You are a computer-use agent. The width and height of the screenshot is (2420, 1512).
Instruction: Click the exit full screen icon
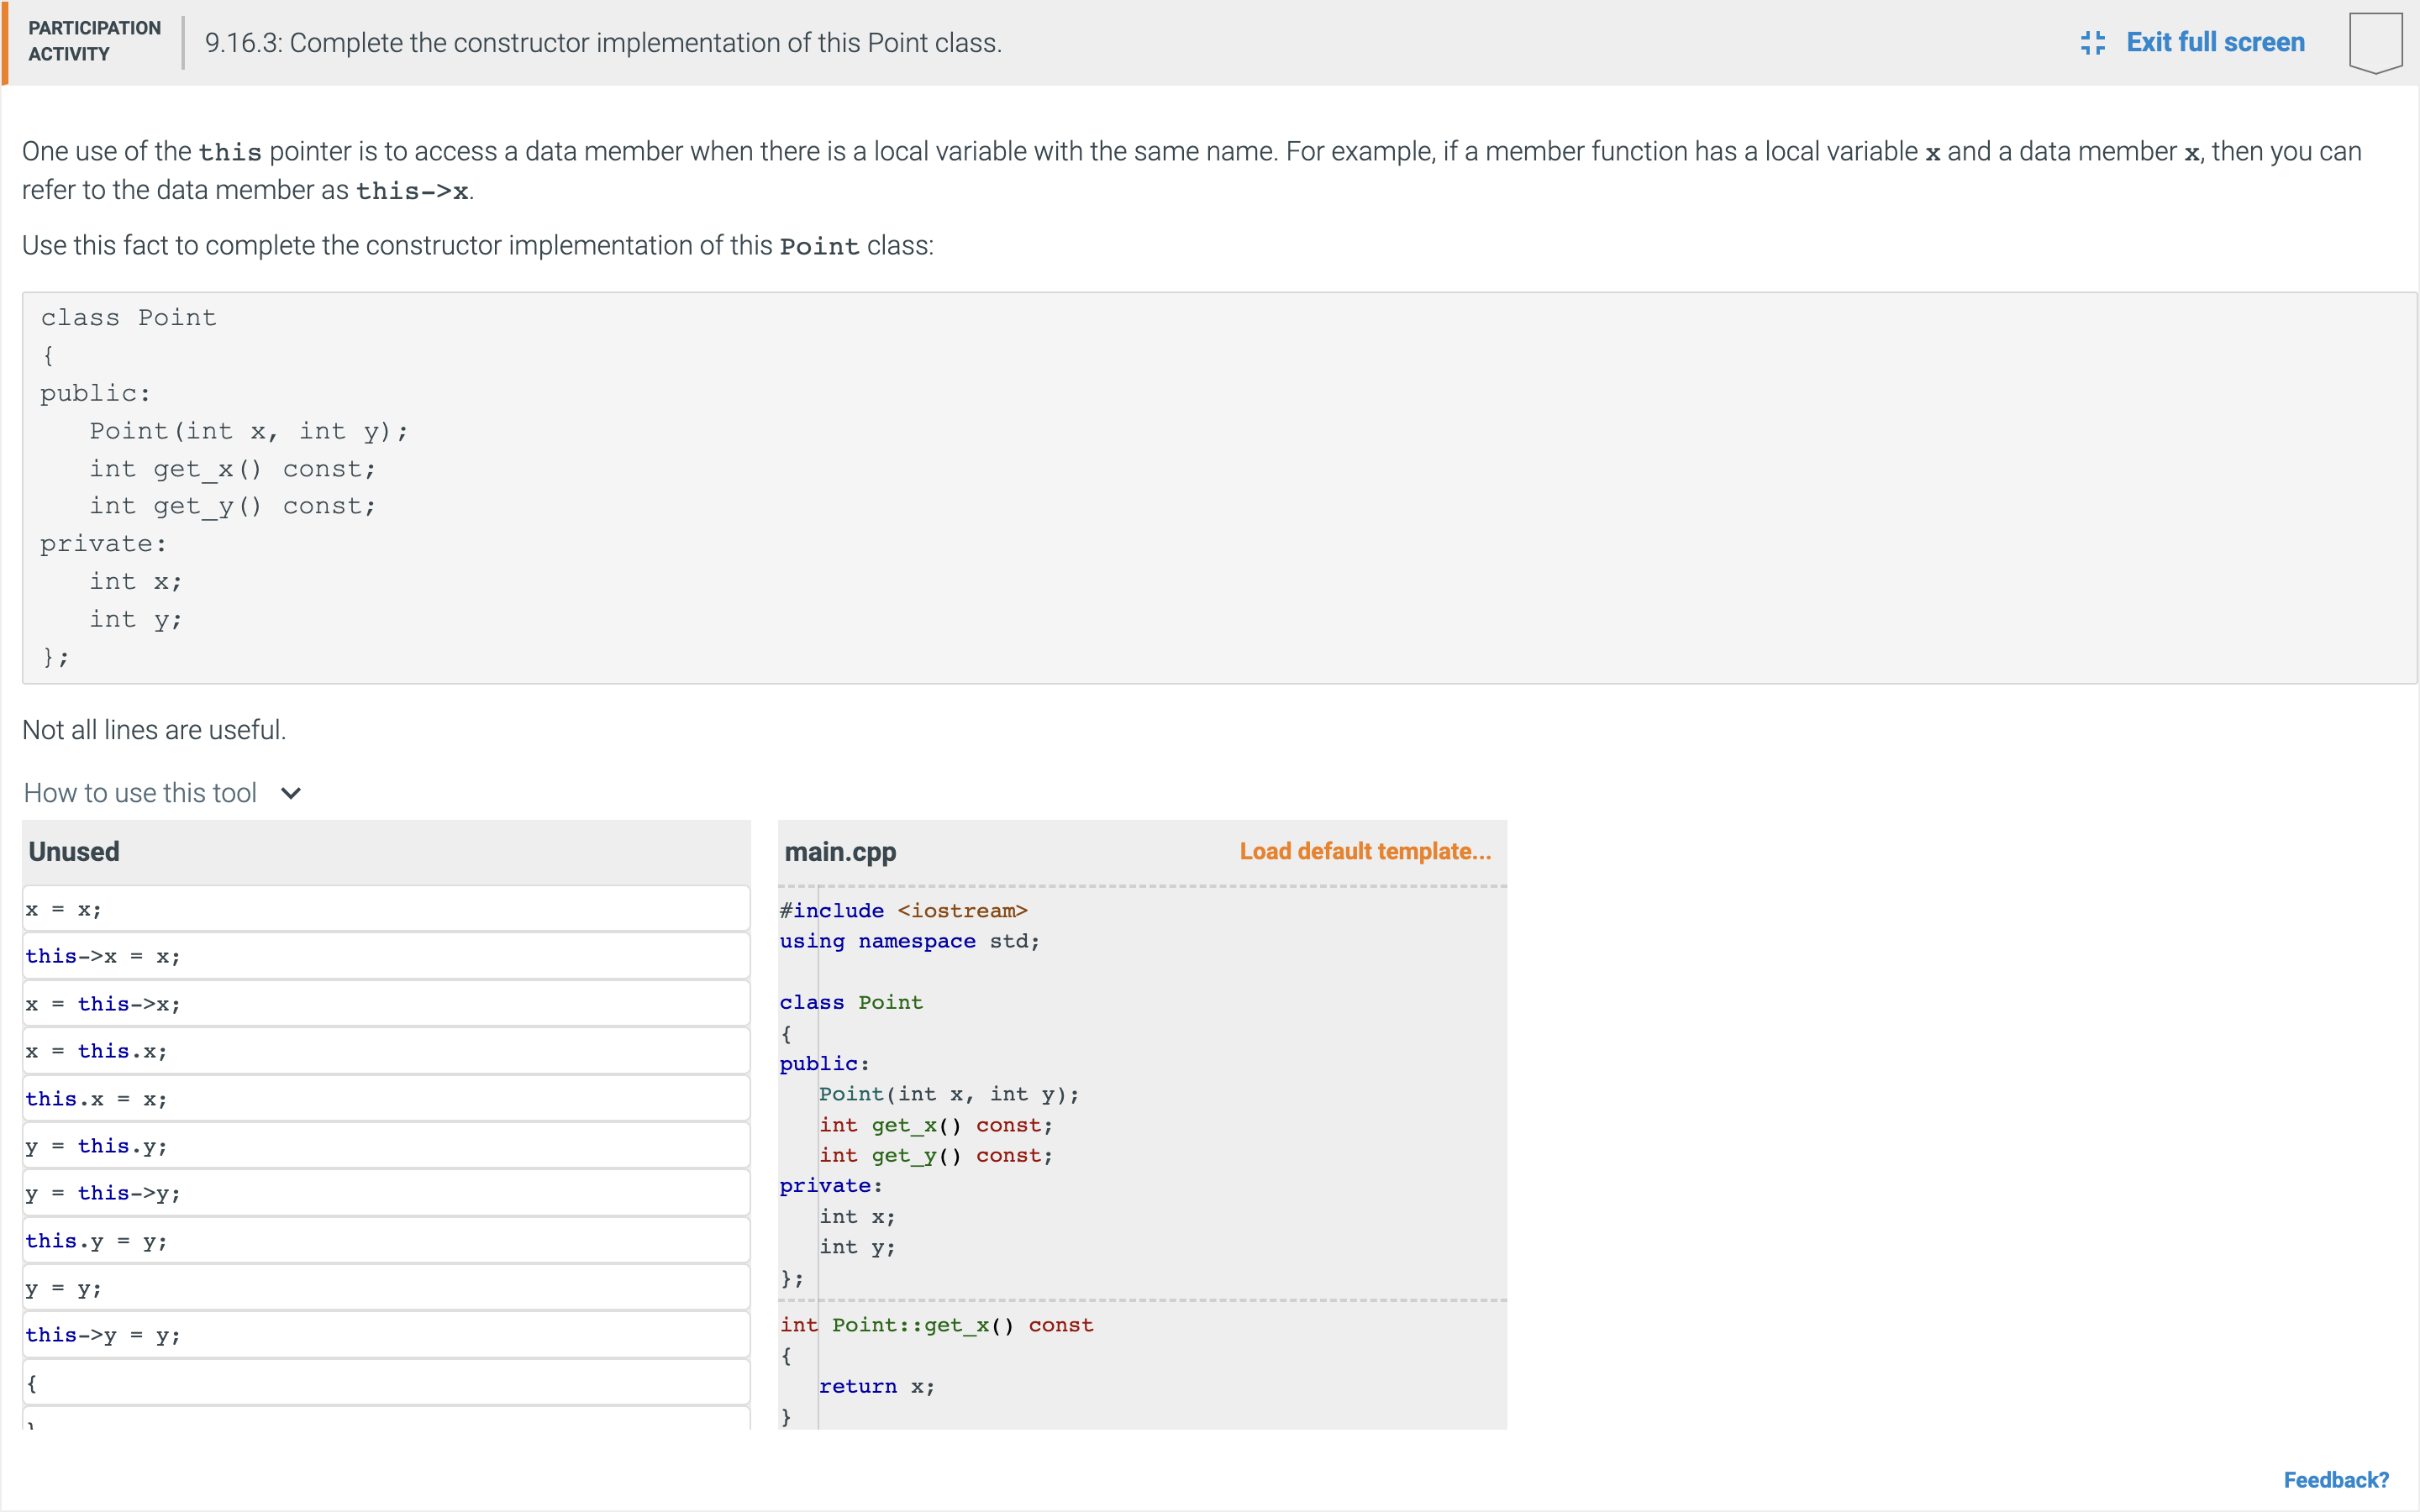coord(2092,43)
